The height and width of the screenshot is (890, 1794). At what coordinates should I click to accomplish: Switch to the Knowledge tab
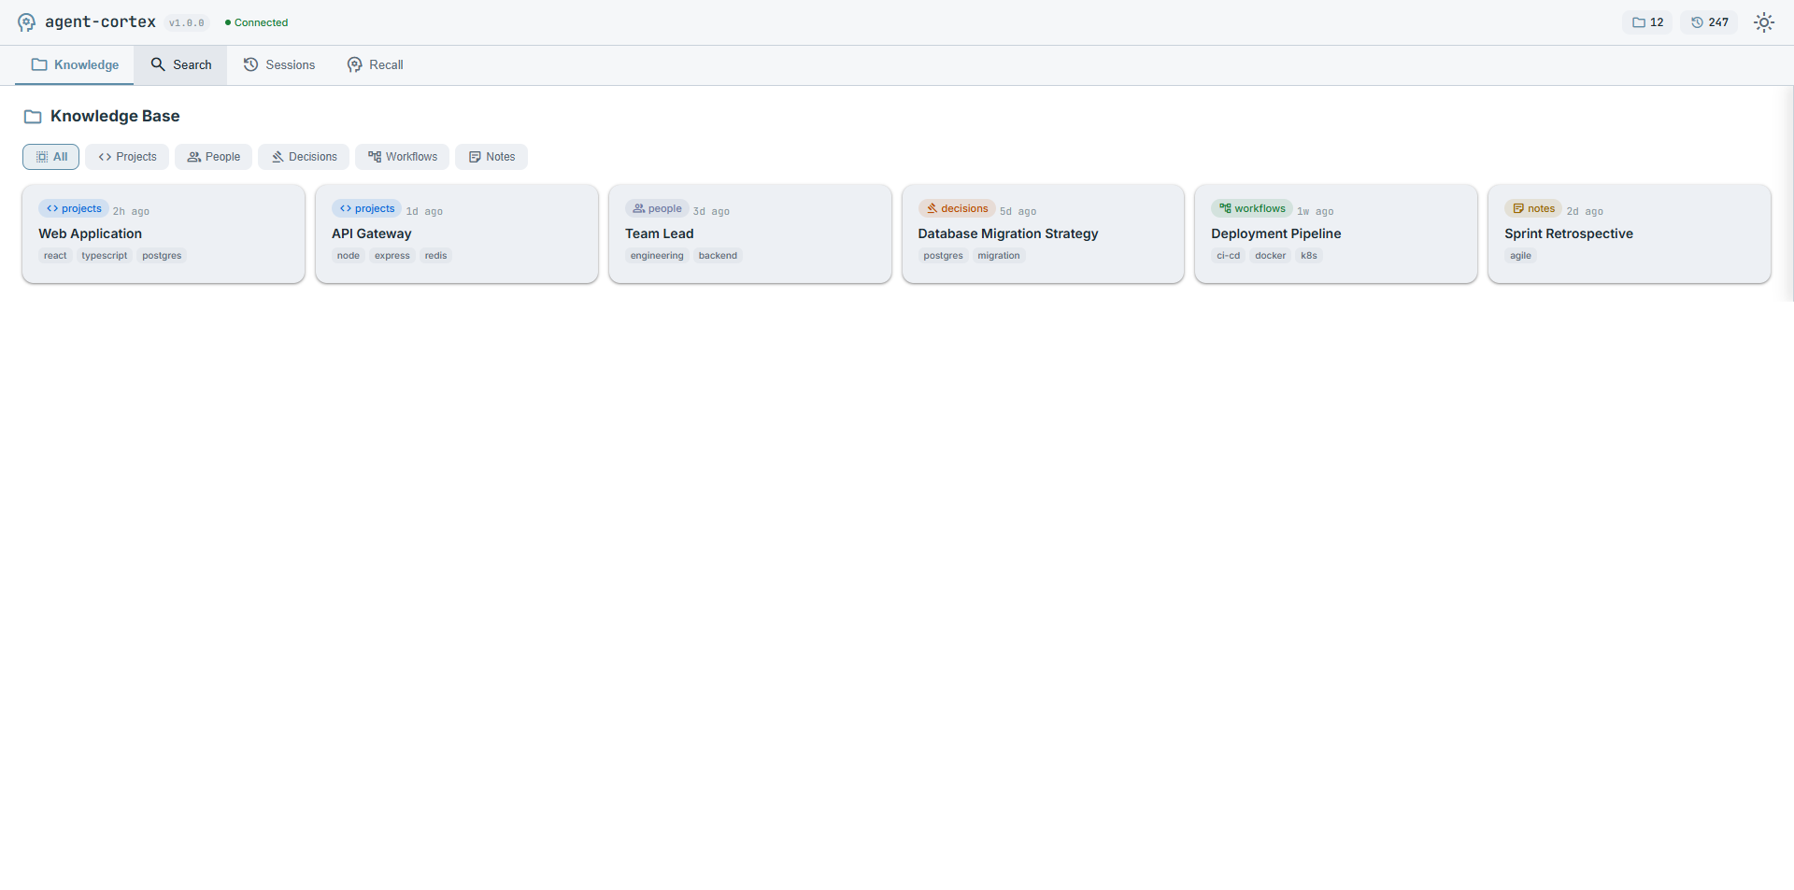[x=75, y=64]
